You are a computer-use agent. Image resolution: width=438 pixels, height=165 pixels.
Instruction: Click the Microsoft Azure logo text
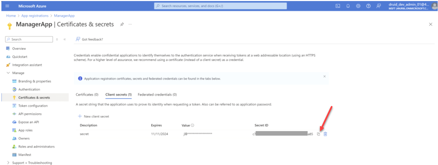click(x=32, y=6)
